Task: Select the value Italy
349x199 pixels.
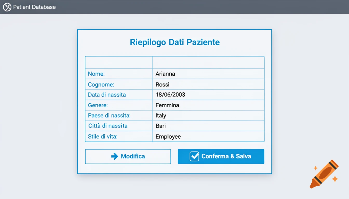Action: click(161, 116)
